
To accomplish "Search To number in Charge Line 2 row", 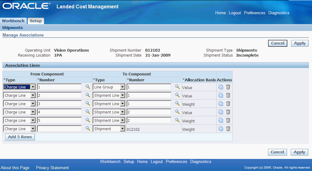I will 177,95.
